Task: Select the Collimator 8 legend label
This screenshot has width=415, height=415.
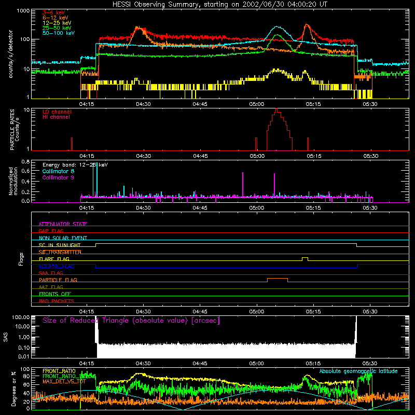Action: click(x=58, y=171)
